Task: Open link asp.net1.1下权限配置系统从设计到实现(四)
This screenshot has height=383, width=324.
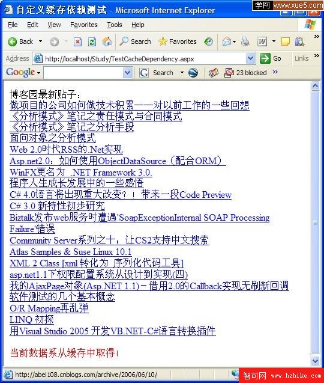Action: [x=99, y=275]
